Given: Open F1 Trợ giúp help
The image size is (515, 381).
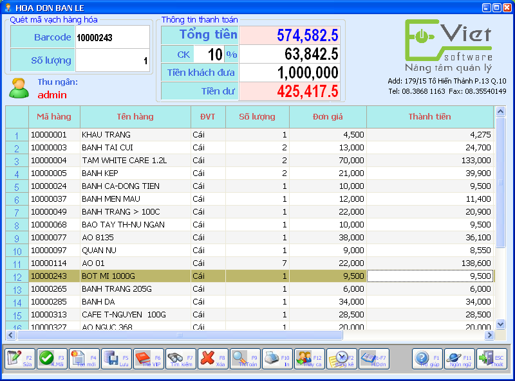Looking at the screenshot, I should (427, 359).
